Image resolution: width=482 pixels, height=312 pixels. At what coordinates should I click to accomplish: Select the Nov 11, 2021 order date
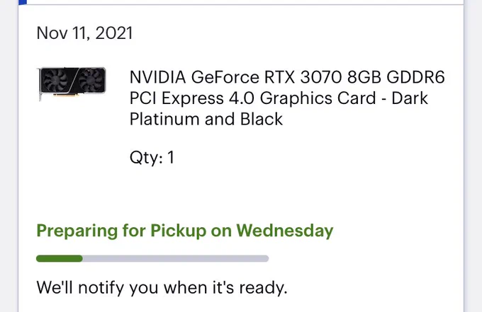click(x=84, y=33)
